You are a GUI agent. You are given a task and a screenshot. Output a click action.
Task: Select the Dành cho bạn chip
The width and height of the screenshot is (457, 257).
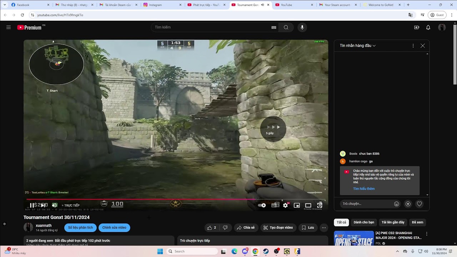click(x=364, y=222)
